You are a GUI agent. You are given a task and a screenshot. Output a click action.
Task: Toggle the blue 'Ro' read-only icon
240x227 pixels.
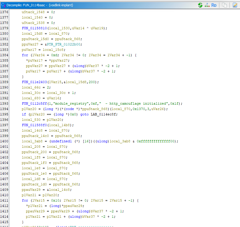[214, 5]
